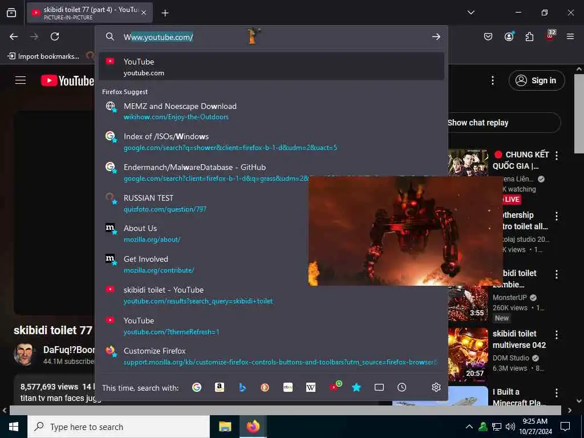
Task: Search open tabs using the tab icon
Action: (x=379, y=387)
